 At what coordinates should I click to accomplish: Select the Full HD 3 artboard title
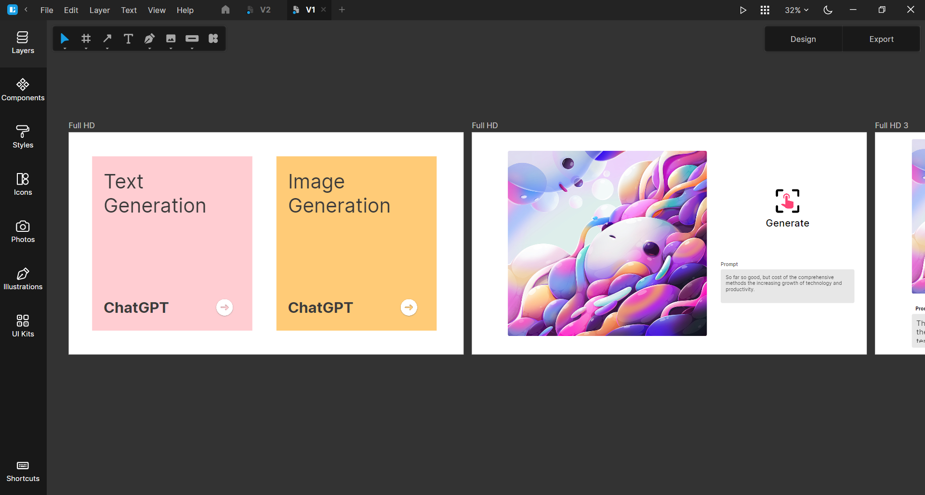891,125
